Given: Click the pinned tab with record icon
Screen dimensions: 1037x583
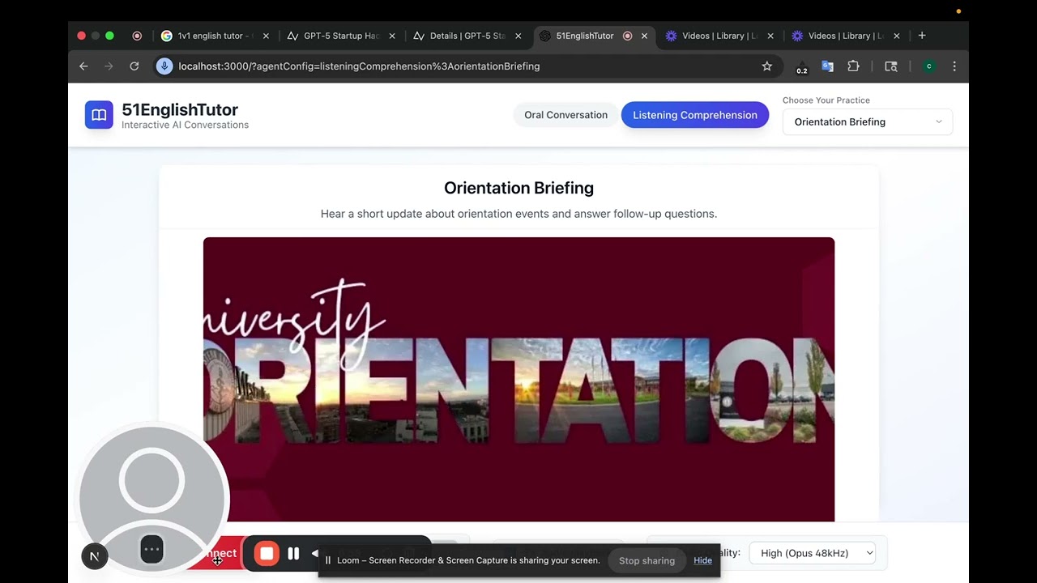Looking at the screenshot, I should click(x=137, y=36).
